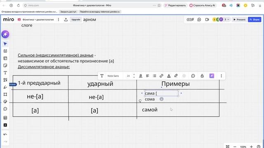This screenshot has width=264, height=148.
Task: Open board title Фонетика + диалектология
Action: pos(38,20)
